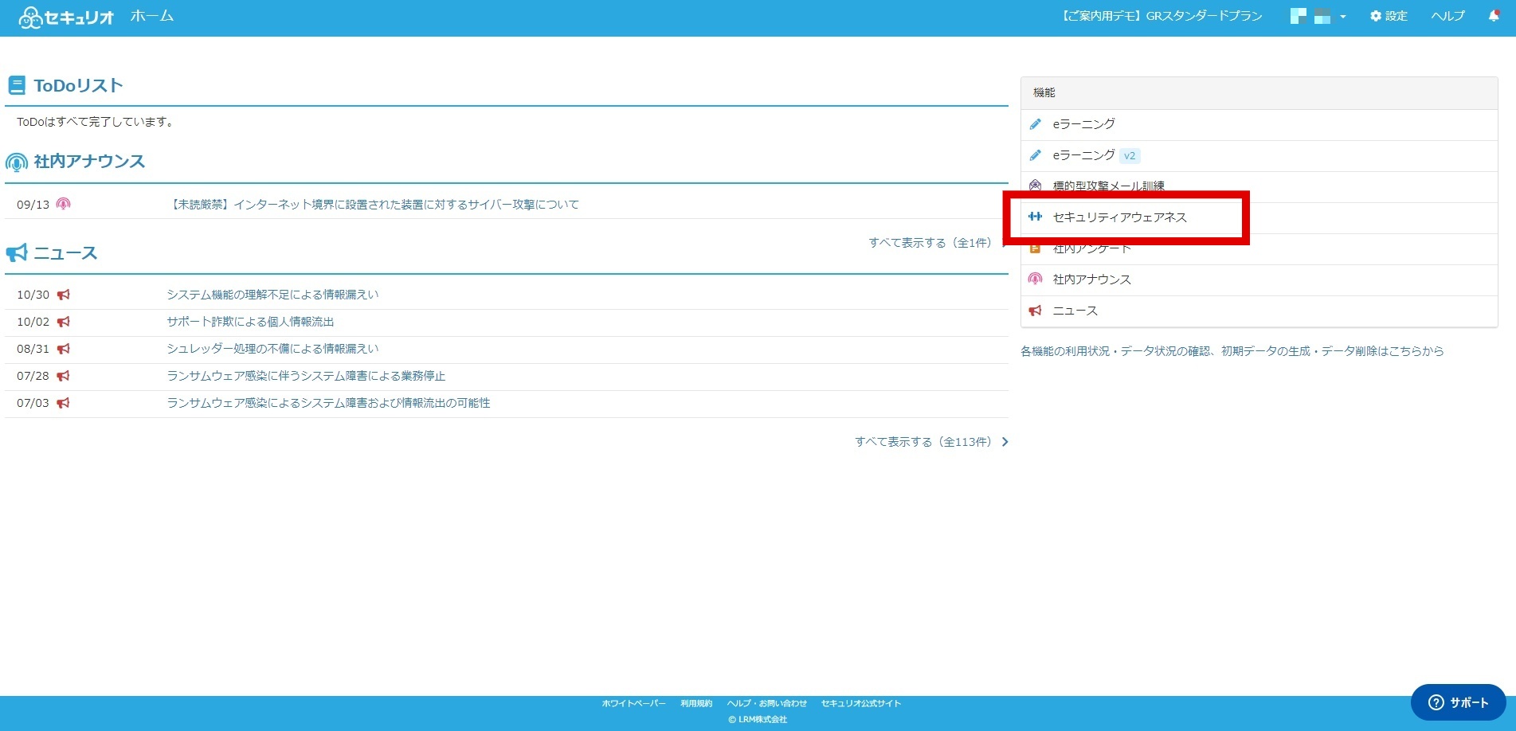Click the 社内アナウンス heading microphone icon

[17, 162]
